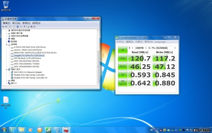The width and height of the screenshot is (212, 133).
Task: Click the Seq read result 120.7
Action: pyautogui.click(x=140, y=58)
